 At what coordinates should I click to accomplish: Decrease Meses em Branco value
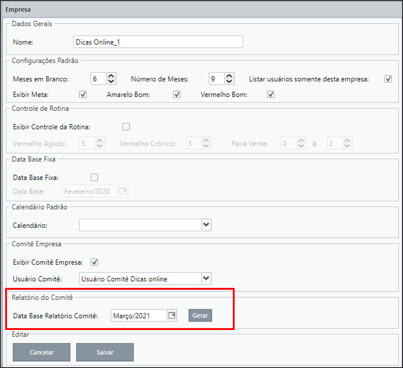tap(111, 81)
